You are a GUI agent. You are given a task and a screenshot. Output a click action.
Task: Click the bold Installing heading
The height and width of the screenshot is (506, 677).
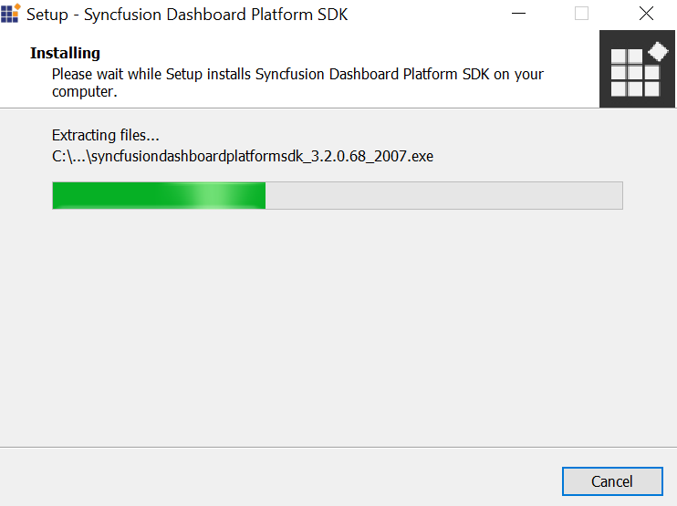coord(65,53)
